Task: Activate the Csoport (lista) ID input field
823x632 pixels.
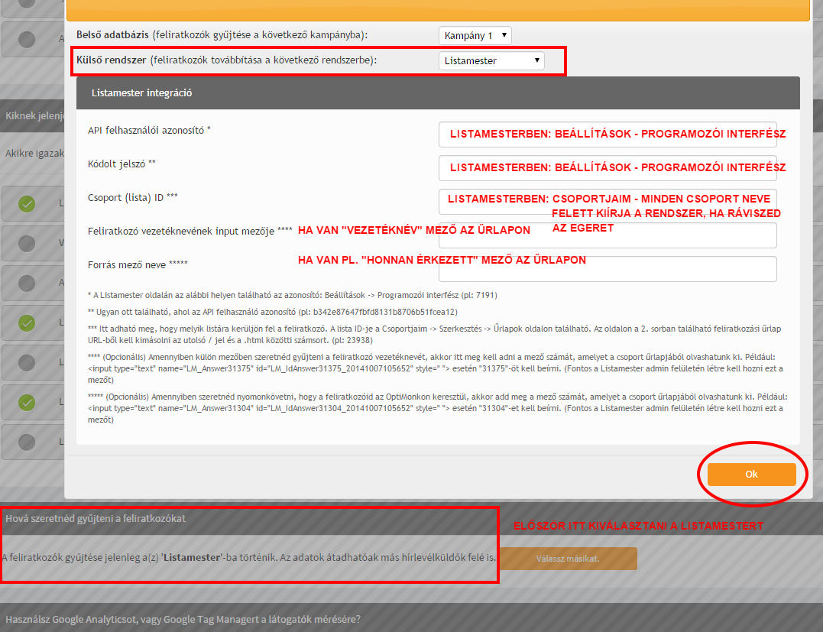Action: [608, 202]
